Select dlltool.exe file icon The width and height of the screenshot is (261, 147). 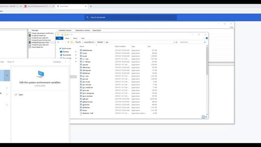point(81,67)
